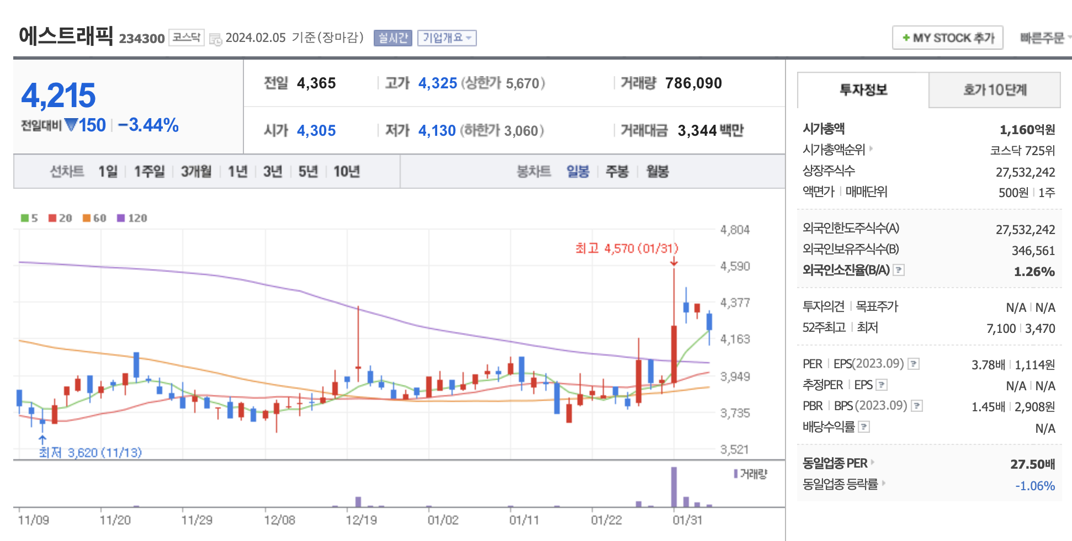
Task: Open help icon next to 배당수익률
Action: [864, 427]
